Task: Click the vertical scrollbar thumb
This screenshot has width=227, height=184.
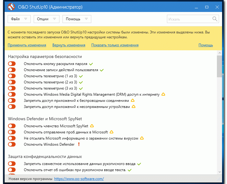Action: (x=220, y=66)
